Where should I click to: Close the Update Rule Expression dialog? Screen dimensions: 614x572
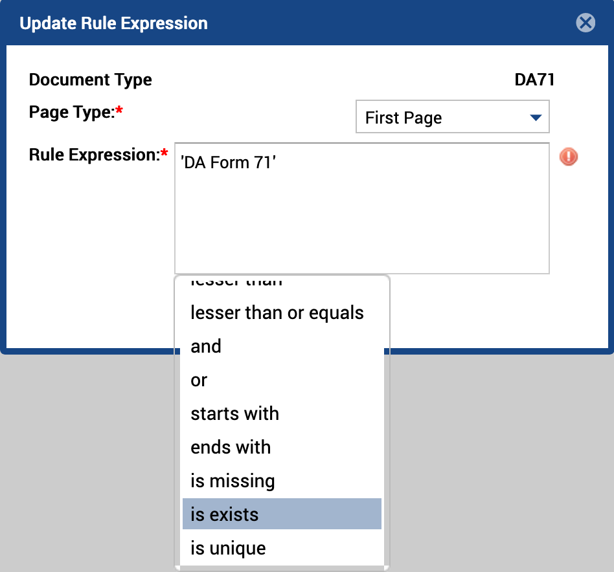coord(586,23)
